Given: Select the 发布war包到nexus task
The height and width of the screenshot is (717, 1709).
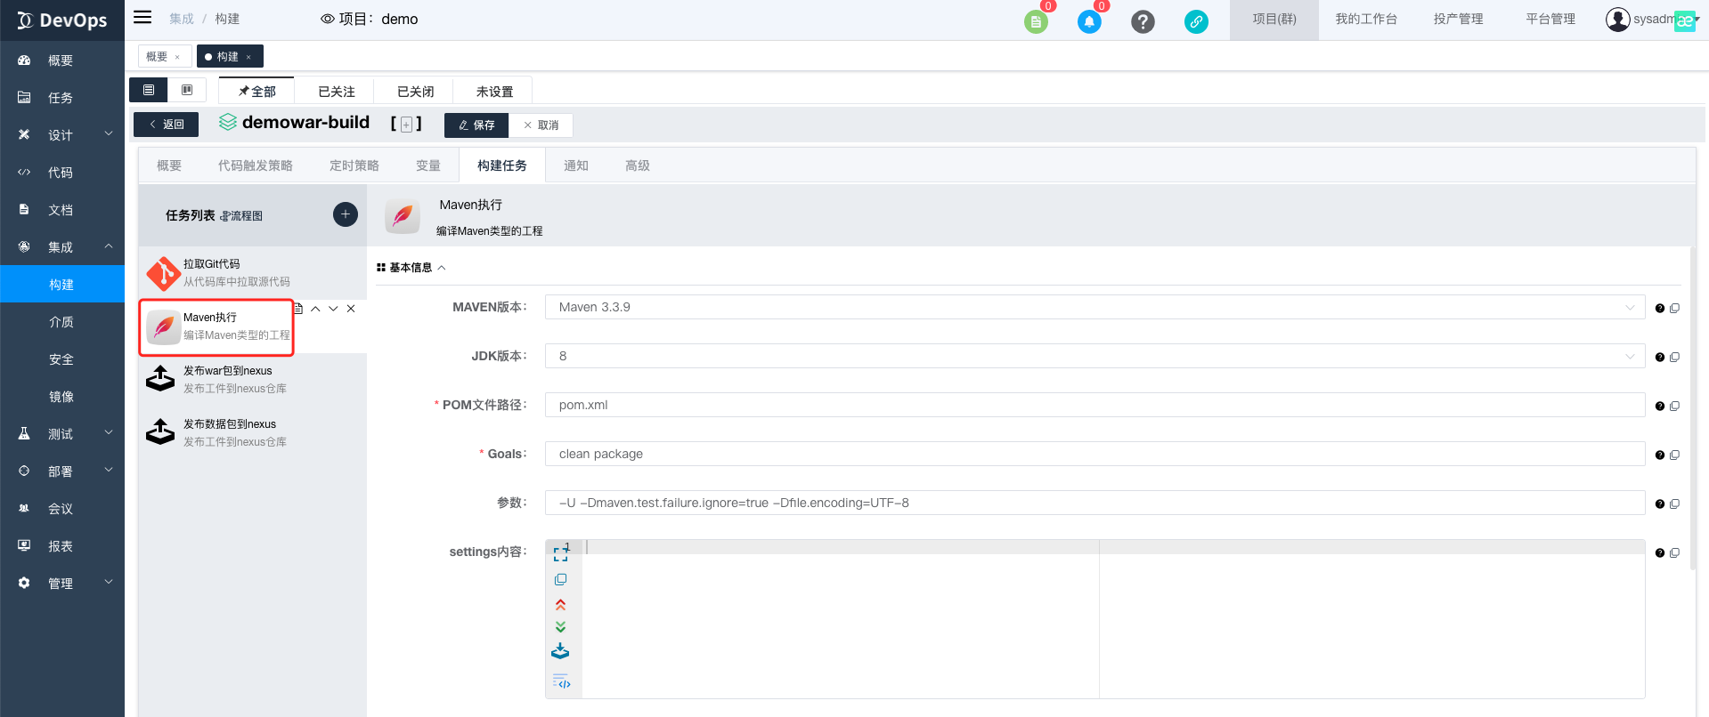Looking at the screenshot, I should [253, 380].
